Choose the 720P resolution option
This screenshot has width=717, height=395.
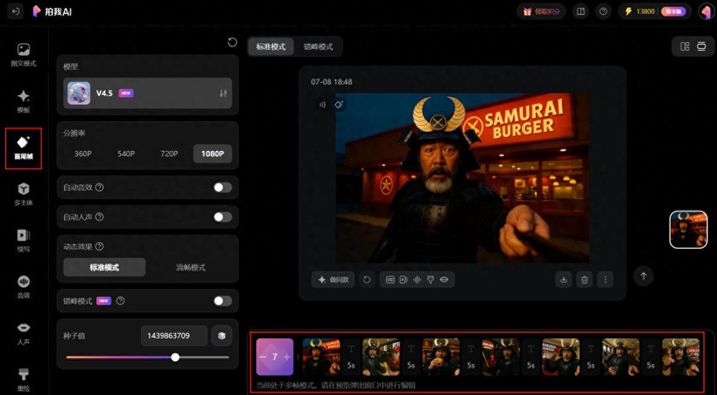(x=169, y=154)
